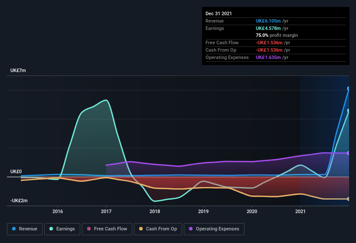The height and width of the screenshot is (243, 356).
Task: Toggle the Revenue series in the legend
Action: click(x=25, y=229)
